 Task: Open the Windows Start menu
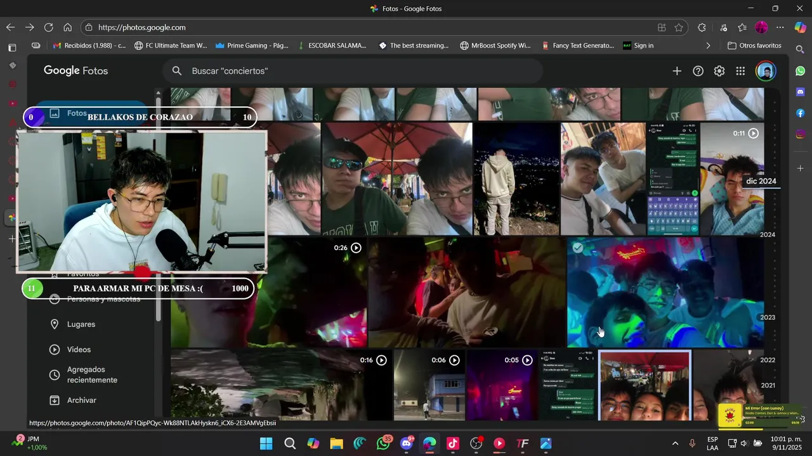266,443
